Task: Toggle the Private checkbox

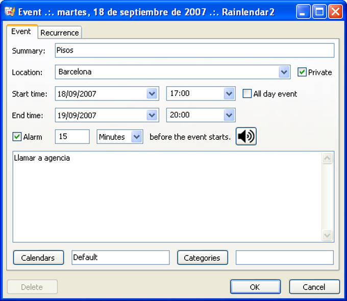Action: (302, 72)
